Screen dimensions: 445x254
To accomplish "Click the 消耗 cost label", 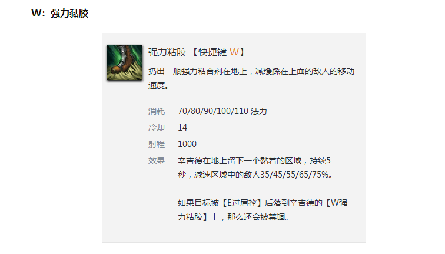I will 157,111.
